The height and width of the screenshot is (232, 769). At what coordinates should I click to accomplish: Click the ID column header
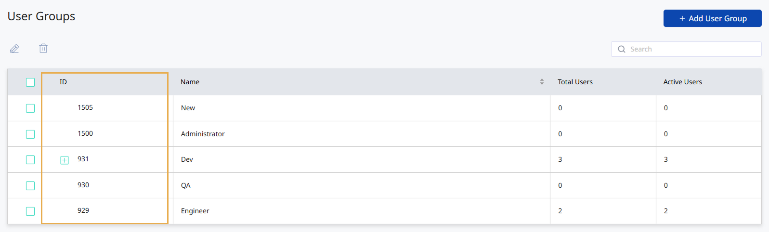63,82
